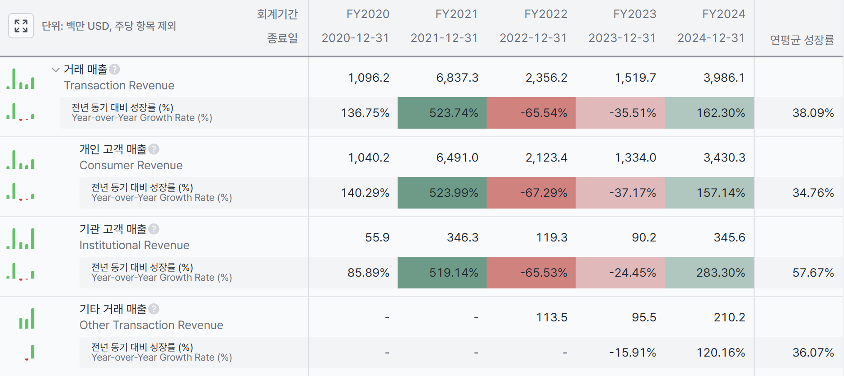Screen dimensions: 844x376
Task: Click the green 523.74% growth cell
Action: coord(442,113)
